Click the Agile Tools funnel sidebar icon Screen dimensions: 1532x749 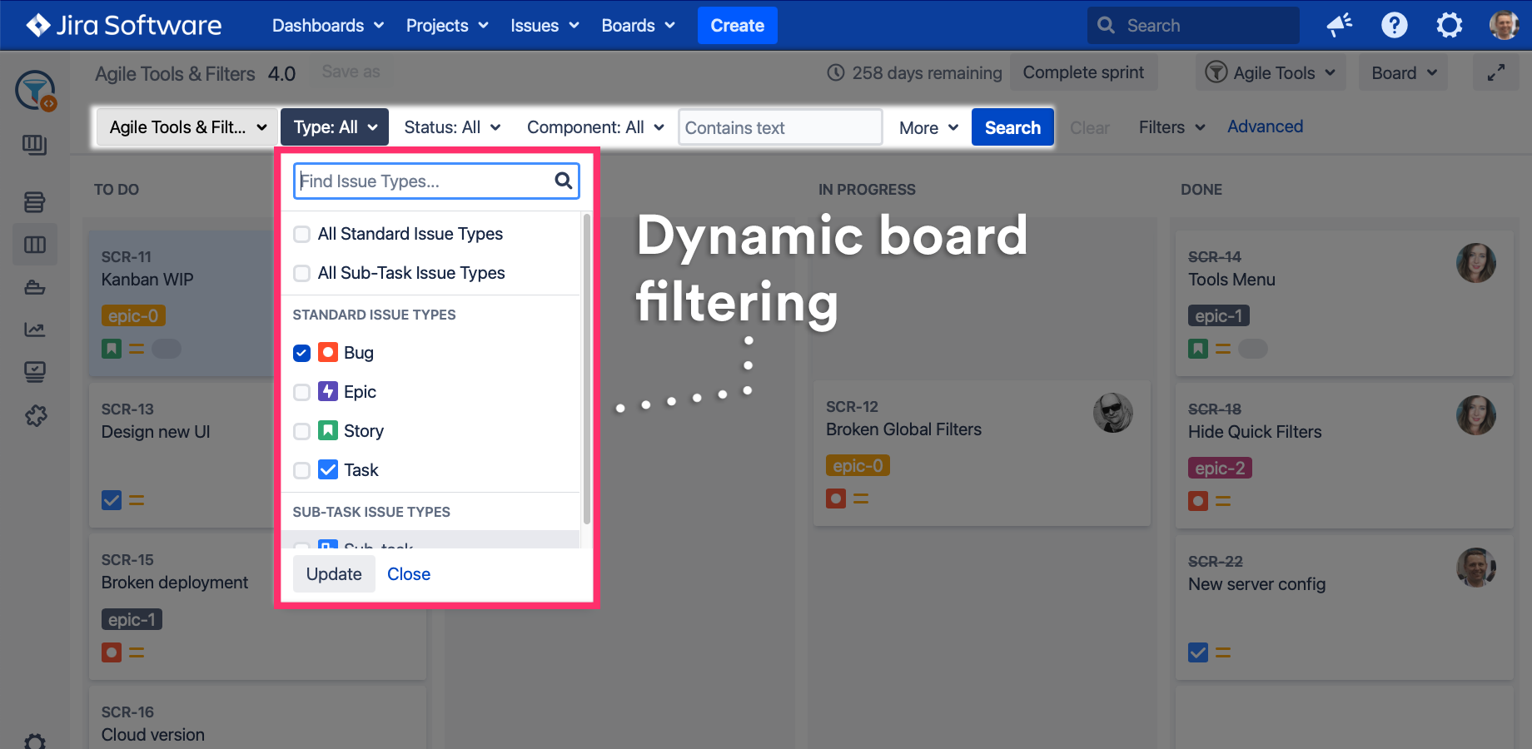point(35,91)
